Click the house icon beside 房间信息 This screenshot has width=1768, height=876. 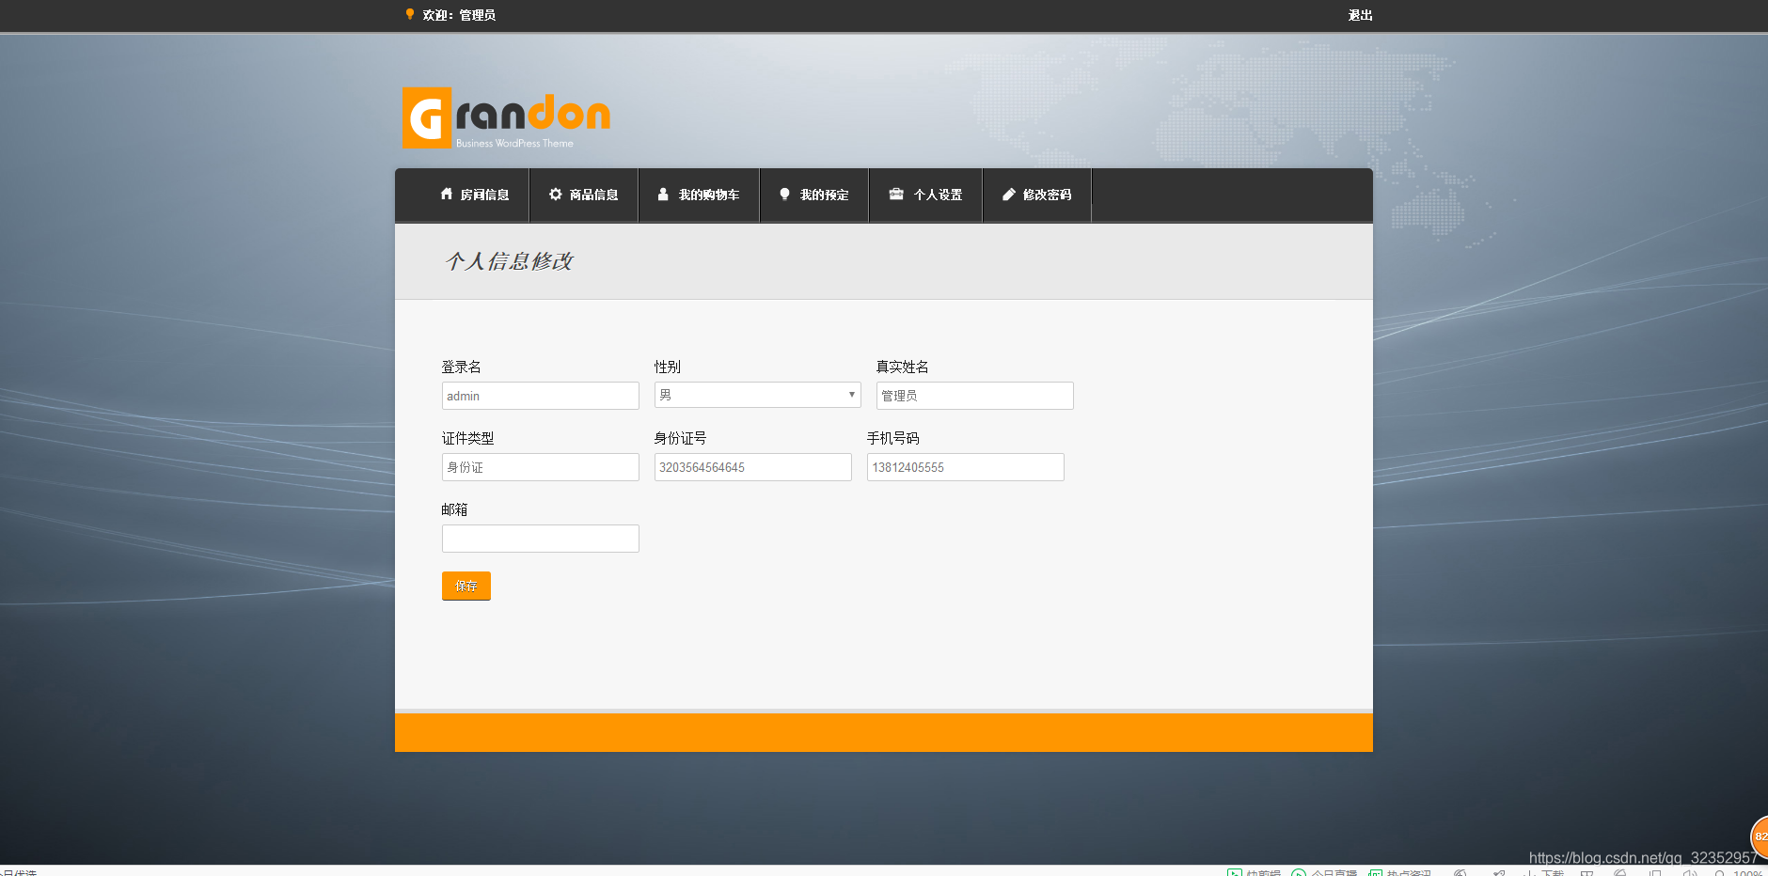(447, 194)
